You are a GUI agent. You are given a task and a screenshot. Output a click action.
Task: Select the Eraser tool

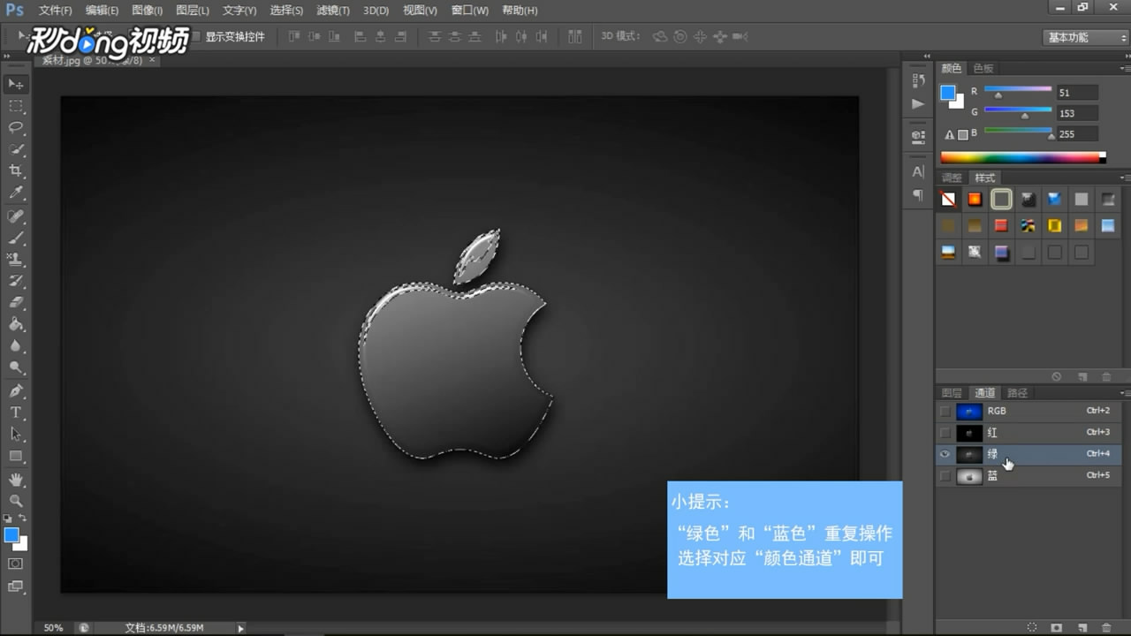pos(16,303)
